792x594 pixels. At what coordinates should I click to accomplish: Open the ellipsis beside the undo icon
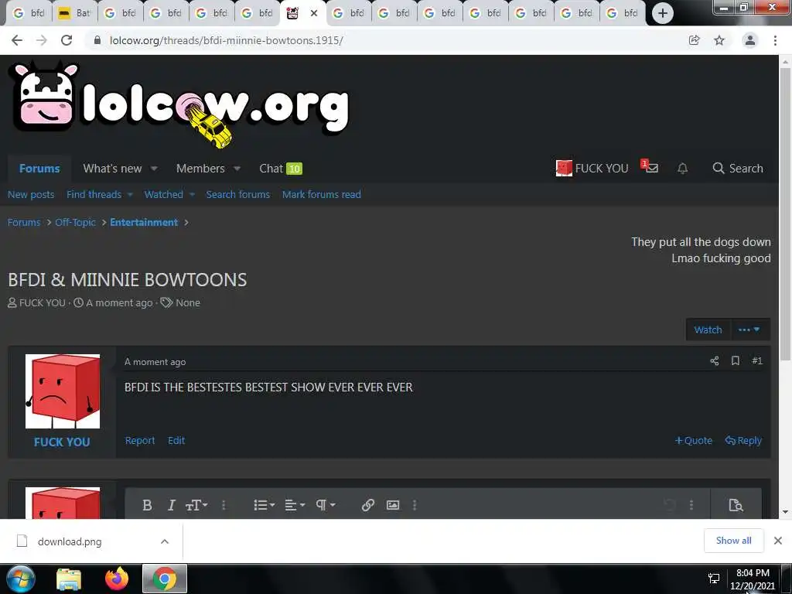coord(691,505)
